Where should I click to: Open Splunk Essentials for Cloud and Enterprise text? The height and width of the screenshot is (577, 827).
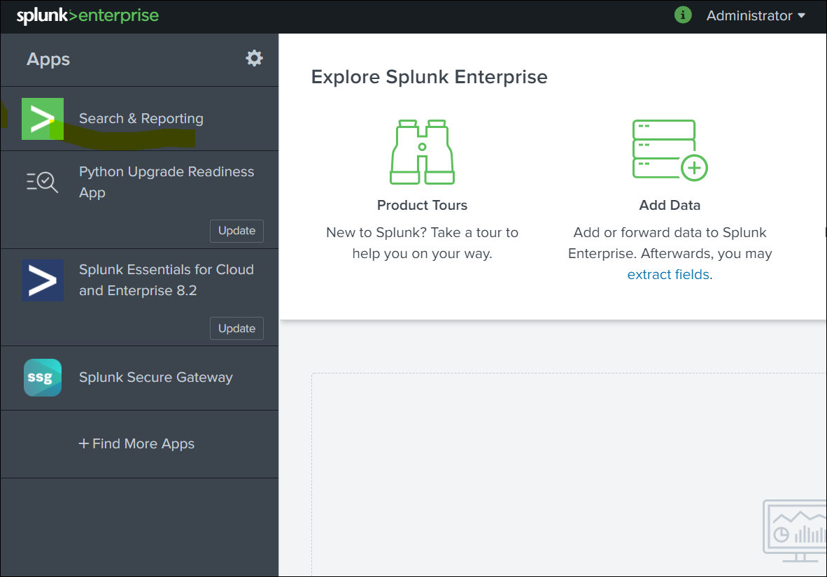click(166, 280)
